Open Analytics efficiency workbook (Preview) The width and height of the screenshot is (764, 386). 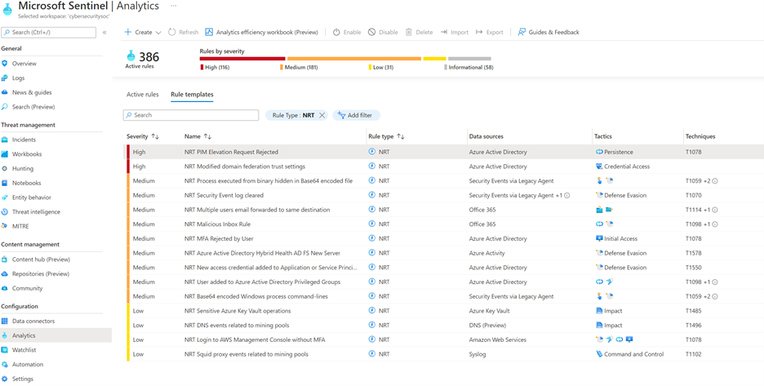(x=261, y=32)
